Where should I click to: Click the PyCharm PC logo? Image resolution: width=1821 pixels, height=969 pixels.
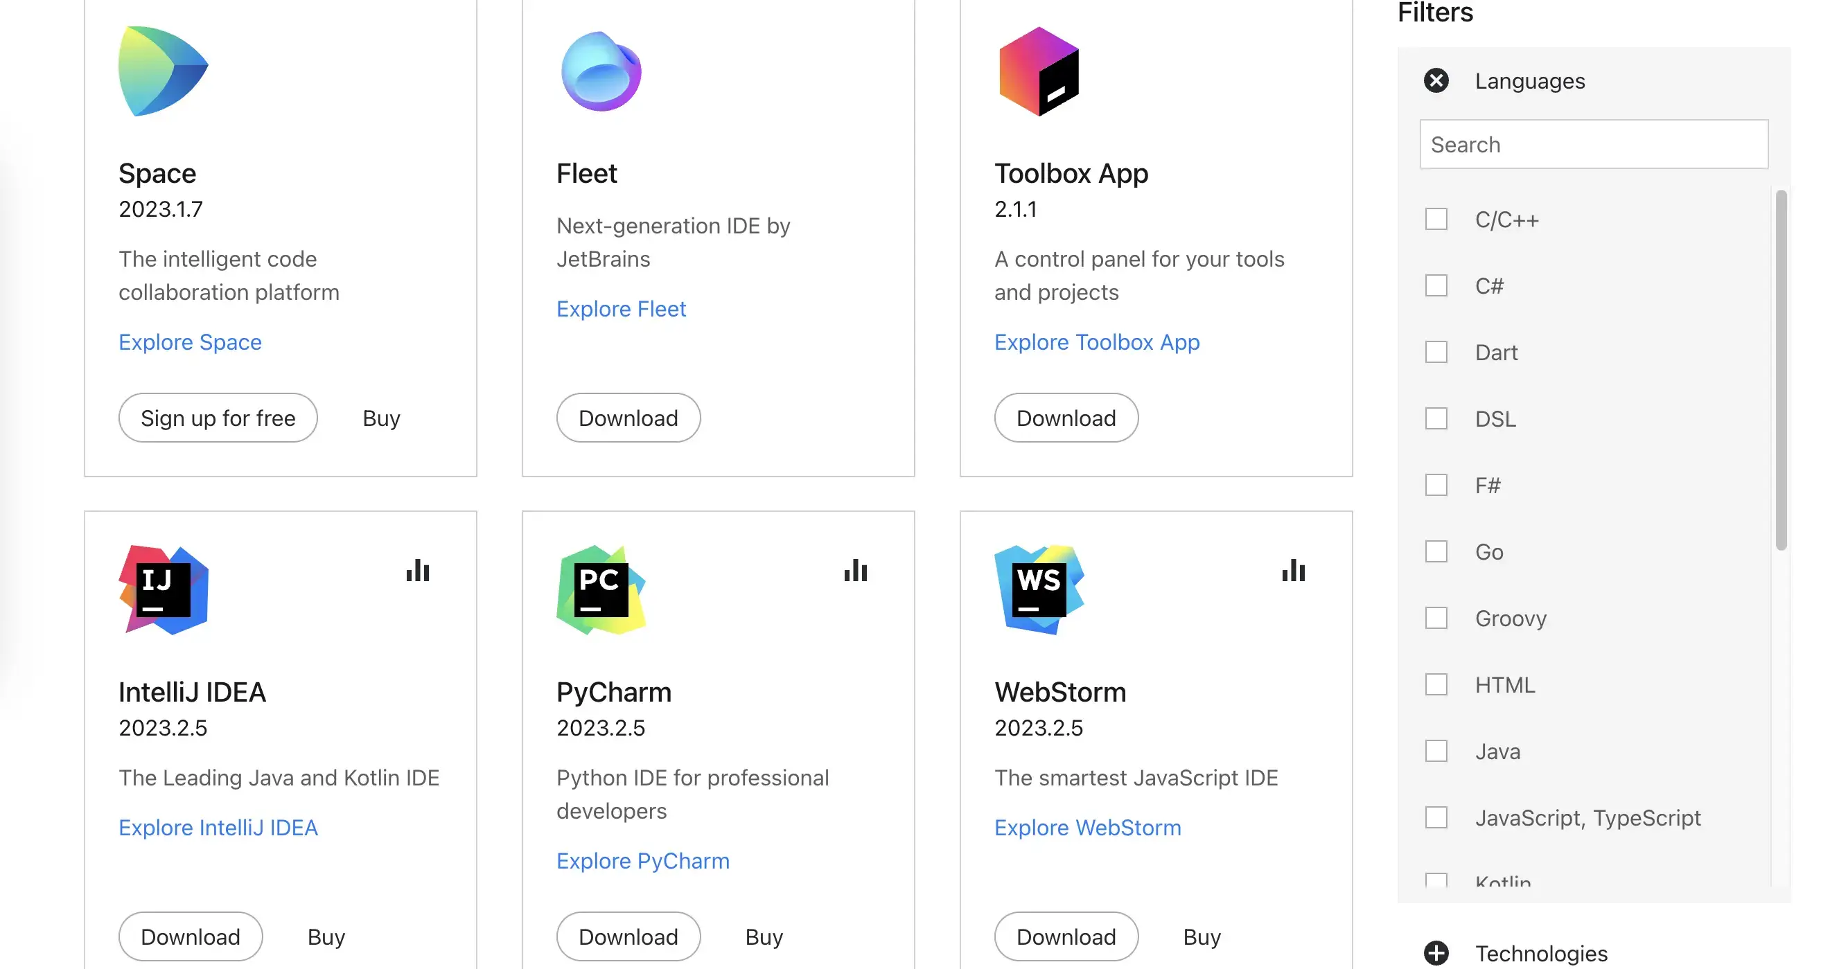pos(601,589)
